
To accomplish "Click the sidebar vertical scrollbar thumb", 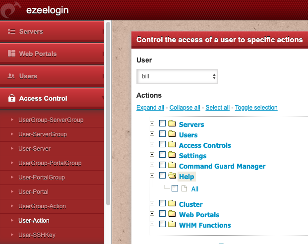I will pyautogui.click(x=108, y=114).
